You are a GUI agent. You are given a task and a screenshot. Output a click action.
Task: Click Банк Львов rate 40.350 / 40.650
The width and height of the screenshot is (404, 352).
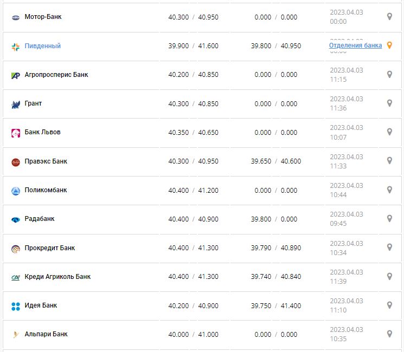[193, 132]
